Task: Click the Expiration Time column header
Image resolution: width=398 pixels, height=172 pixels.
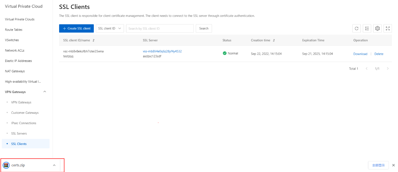Action: point(313,40)
